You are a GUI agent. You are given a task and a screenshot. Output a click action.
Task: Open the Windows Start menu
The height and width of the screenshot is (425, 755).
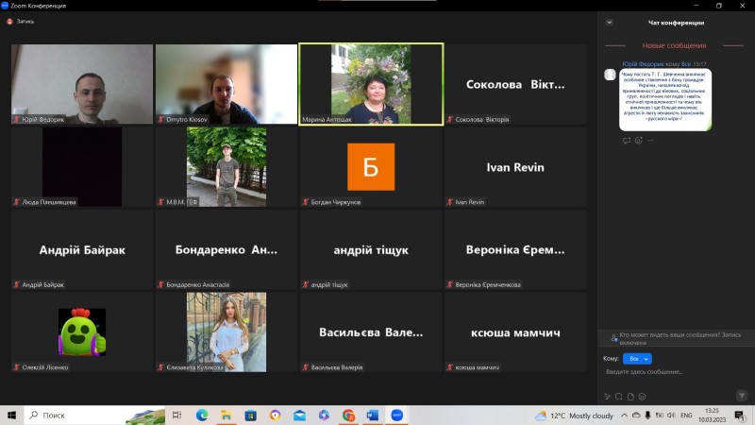(12, 415)
